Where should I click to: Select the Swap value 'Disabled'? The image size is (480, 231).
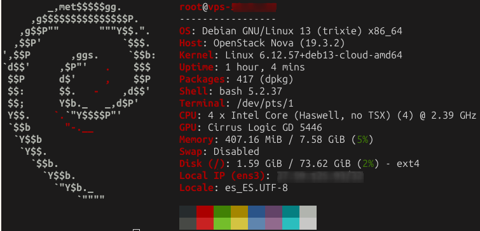click(237, 152)
